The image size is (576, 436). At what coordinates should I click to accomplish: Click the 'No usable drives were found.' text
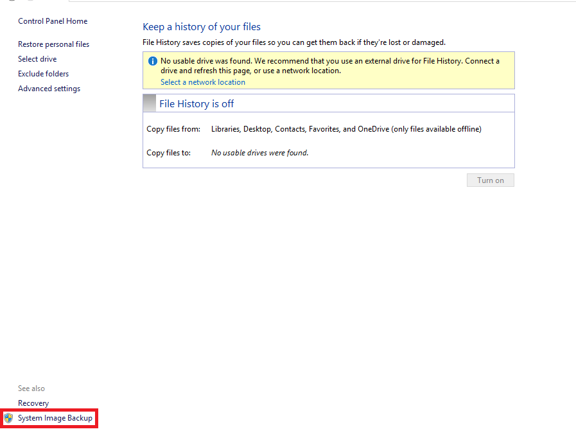tap(259, 153)
